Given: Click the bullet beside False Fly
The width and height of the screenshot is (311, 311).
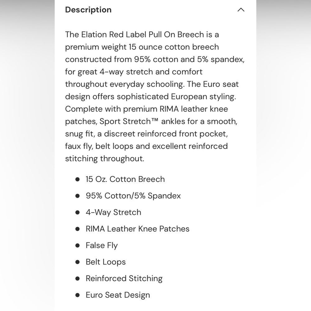Looking at the screenshot, I should tap(77, 245).
